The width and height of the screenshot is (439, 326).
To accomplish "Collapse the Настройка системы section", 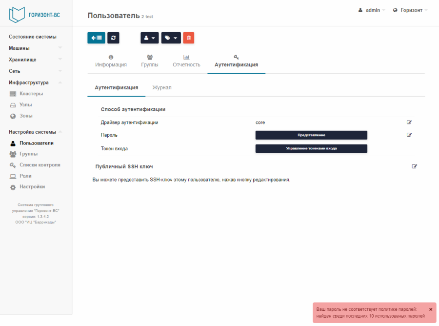I will [x=35, y=132].
